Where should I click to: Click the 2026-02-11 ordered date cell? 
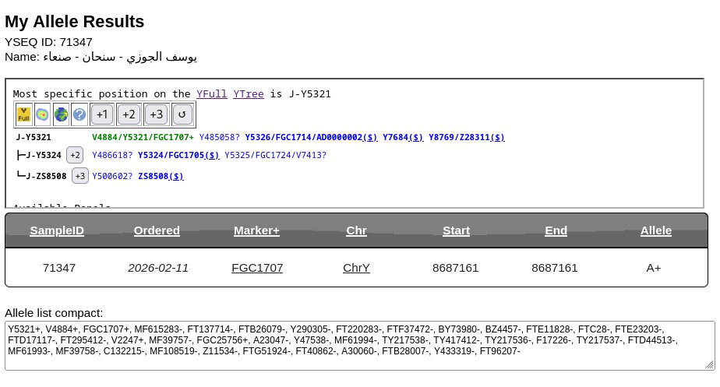coord(158,268)
